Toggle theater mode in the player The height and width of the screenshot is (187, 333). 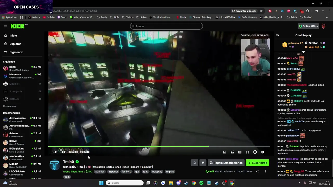click(x=240, y=152)
